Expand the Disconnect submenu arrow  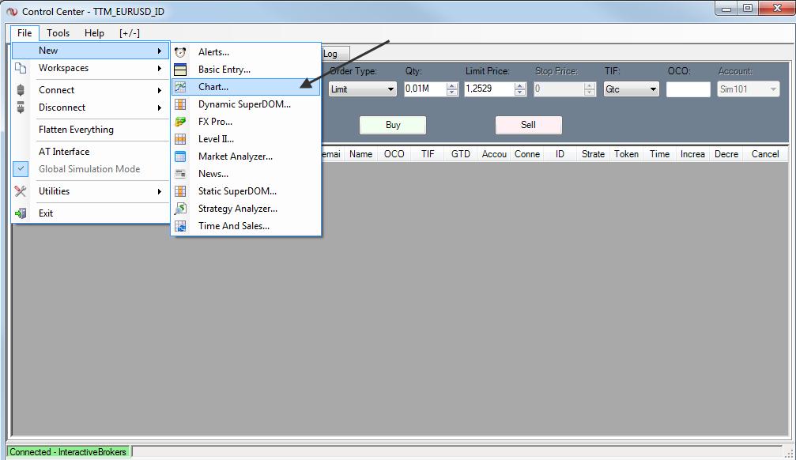[160, 107]
